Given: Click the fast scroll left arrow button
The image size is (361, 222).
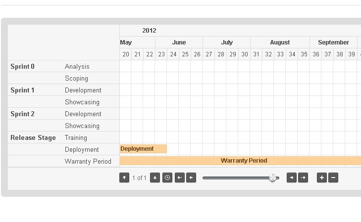Looking at the screenshot, I should pos(180,178).
